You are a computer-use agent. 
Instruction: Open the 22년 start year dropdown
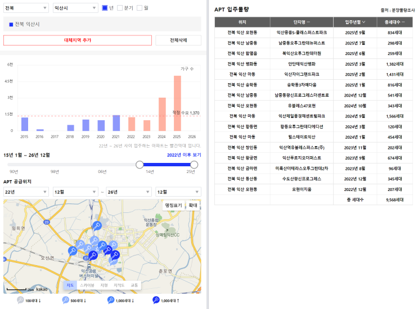(26, 192)
